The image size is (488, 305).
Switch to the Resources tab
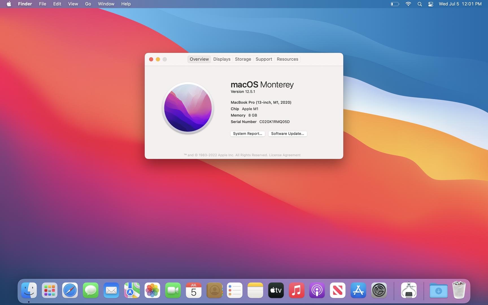(287, 59)
